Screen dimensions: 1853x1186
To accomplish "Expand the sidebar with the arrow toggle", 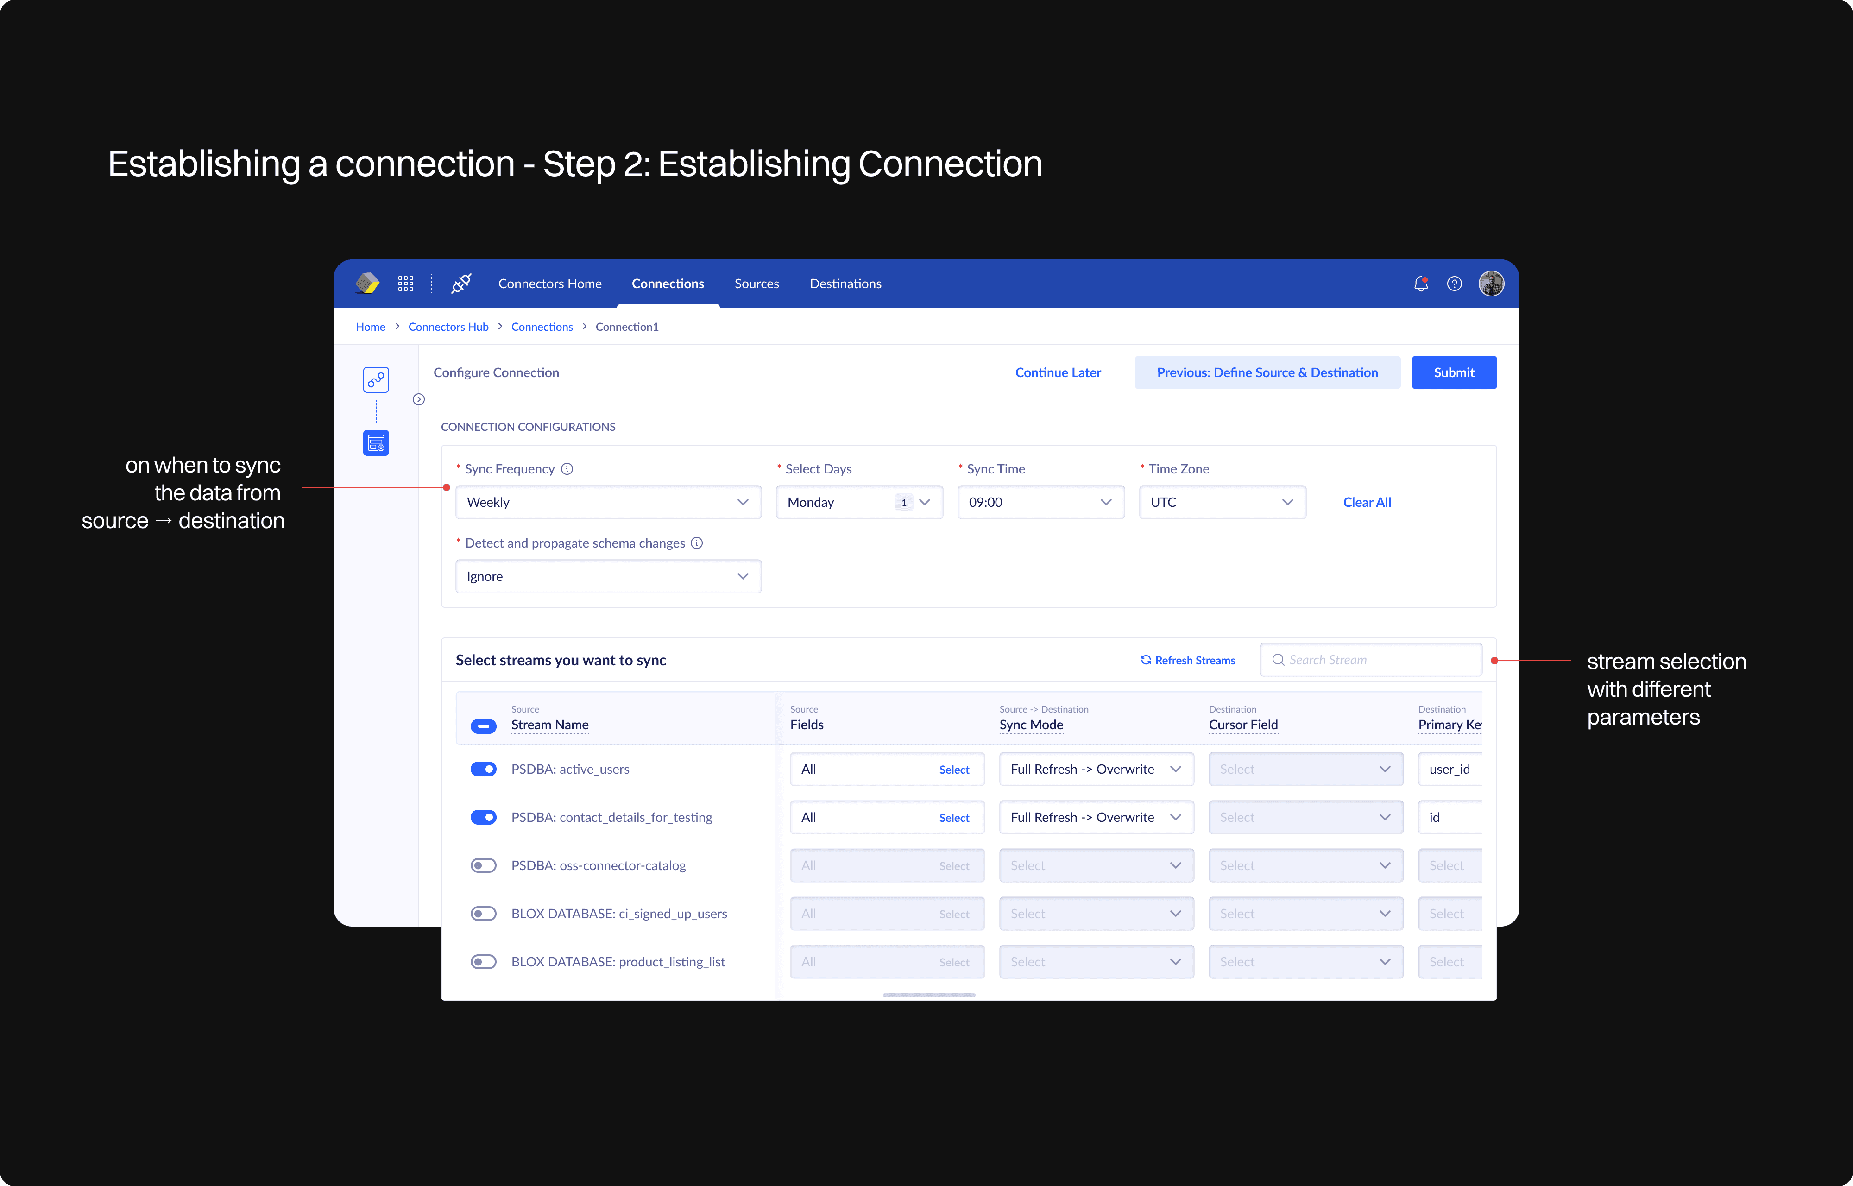I will tap(419, 399).
